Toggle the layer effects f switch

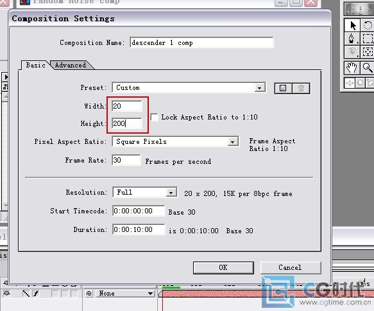click(36, 293)
